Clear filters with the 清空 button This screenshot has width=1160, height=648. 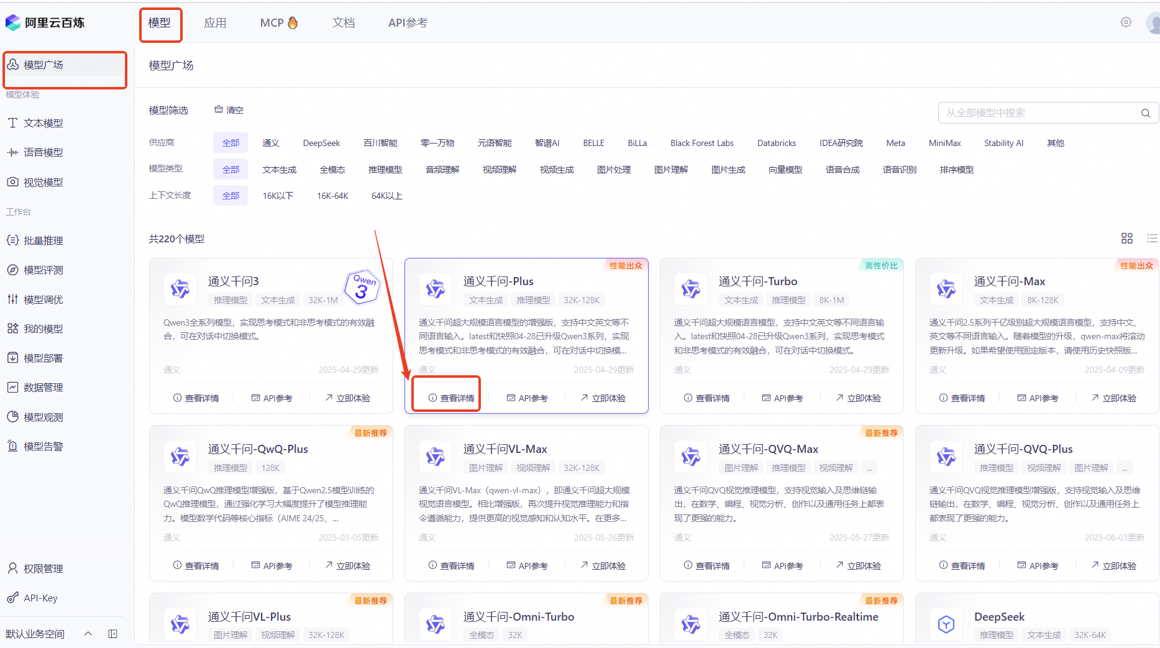click(x=229, y=110)
